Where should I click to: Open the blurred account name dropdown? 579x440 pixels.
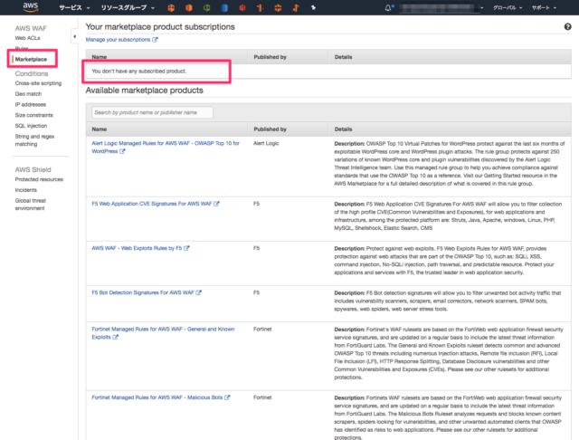[441, 7]
